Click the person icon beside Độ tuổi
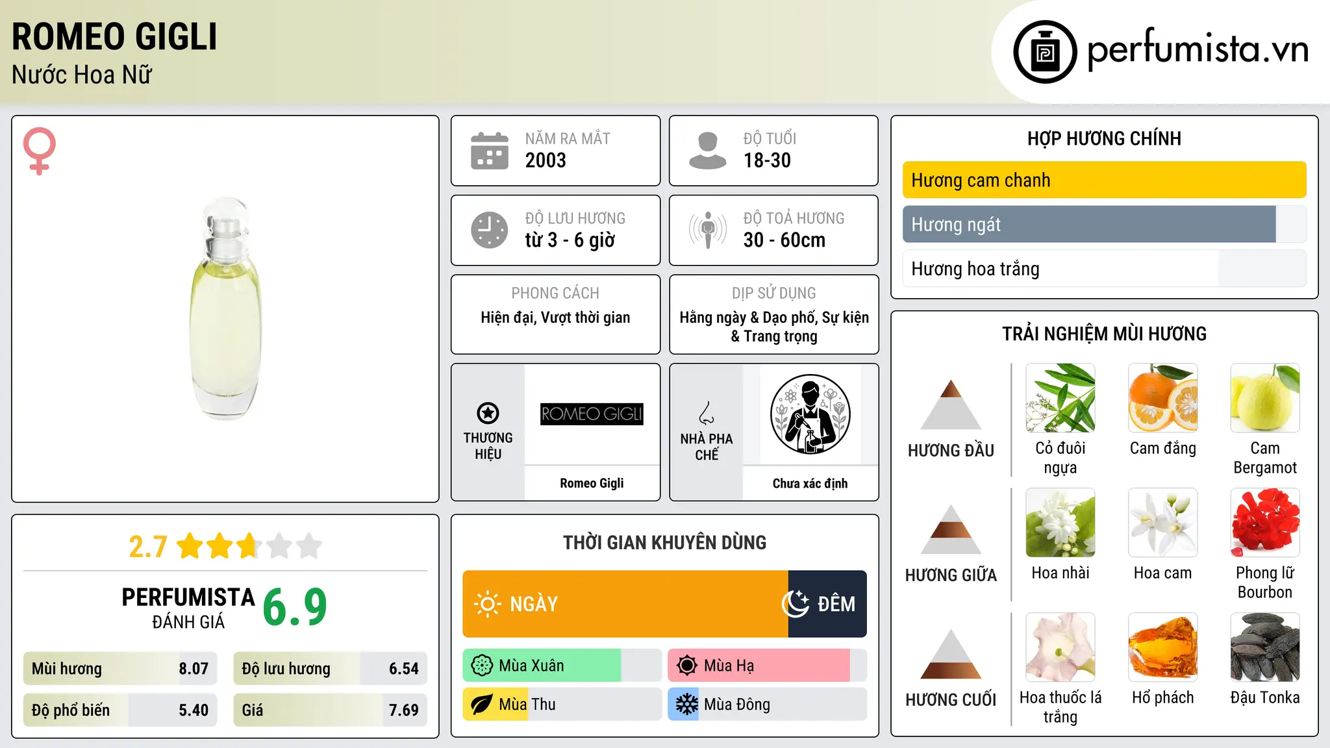The image size is (1330, 748). [708, 151]
